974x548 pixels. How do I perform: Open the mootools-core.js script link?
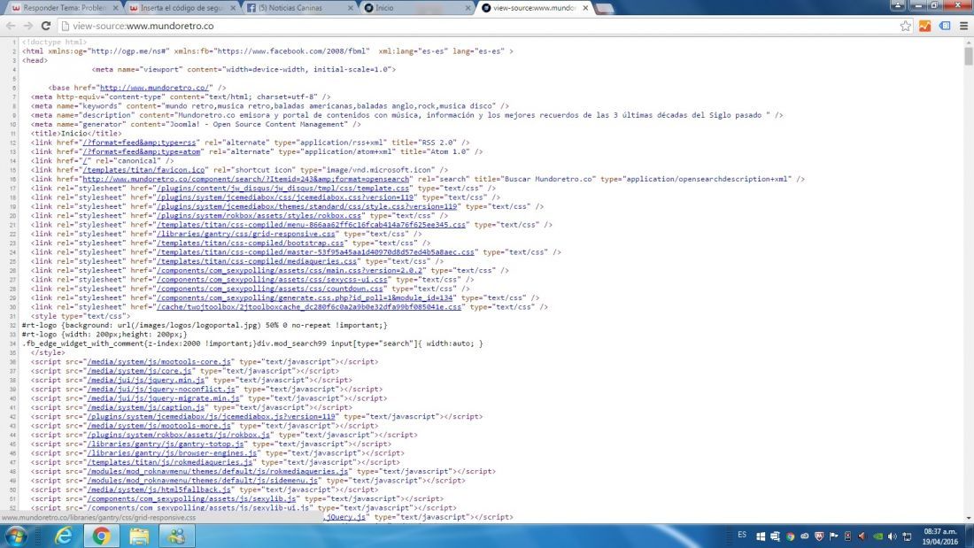159,361
